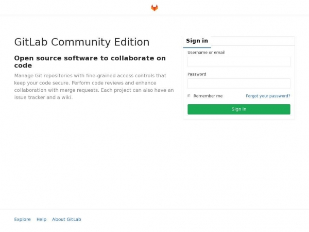The image size is (309, 232).
Task: Click the 'Password' field label
Action: (197, 74)
